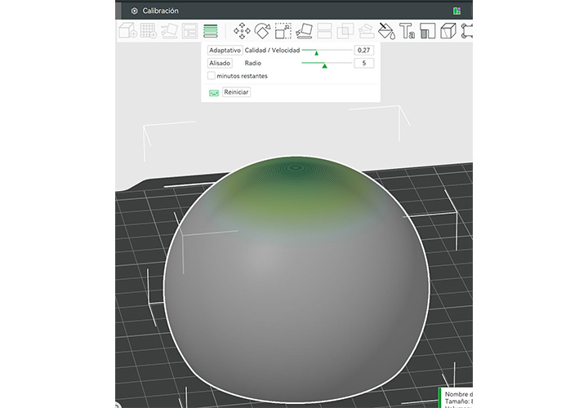Click the green layout icon in the title bar
This screenshot has width=588, height=408.
pyautogui.click(x=457, y=11)
